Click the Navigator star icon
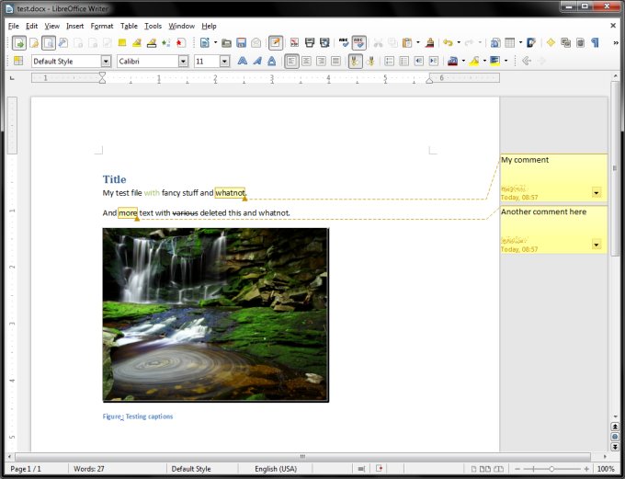This screenshot has height=479, width=625. [551, 42]
